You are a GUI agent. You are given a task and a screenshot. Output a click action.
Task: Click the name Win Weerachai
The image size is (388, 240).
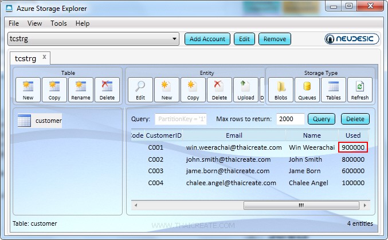click(x=312, y=147)
